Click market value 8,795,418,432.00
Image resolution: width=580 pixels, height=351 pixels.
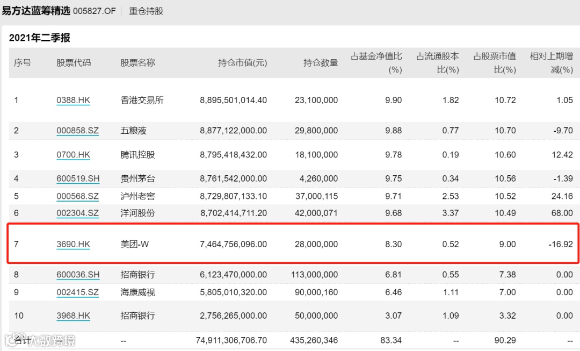[234, 154]
